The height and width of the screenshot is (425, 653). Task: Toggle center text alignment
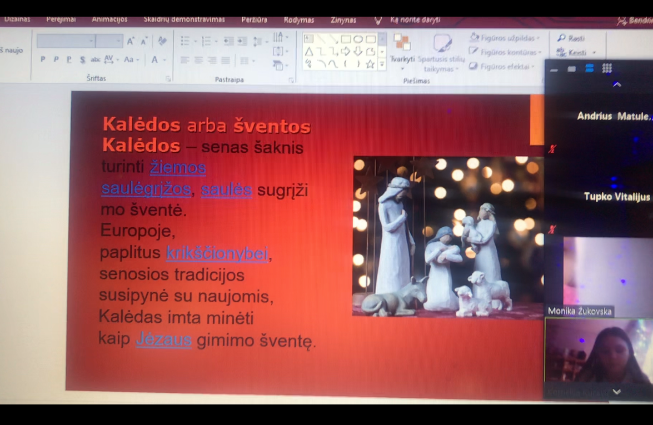pos(198,60)
